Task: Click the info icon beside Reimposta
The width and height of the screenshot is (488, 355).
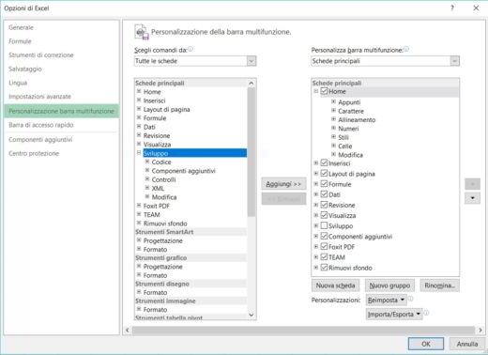Action: tap(410, 299)
